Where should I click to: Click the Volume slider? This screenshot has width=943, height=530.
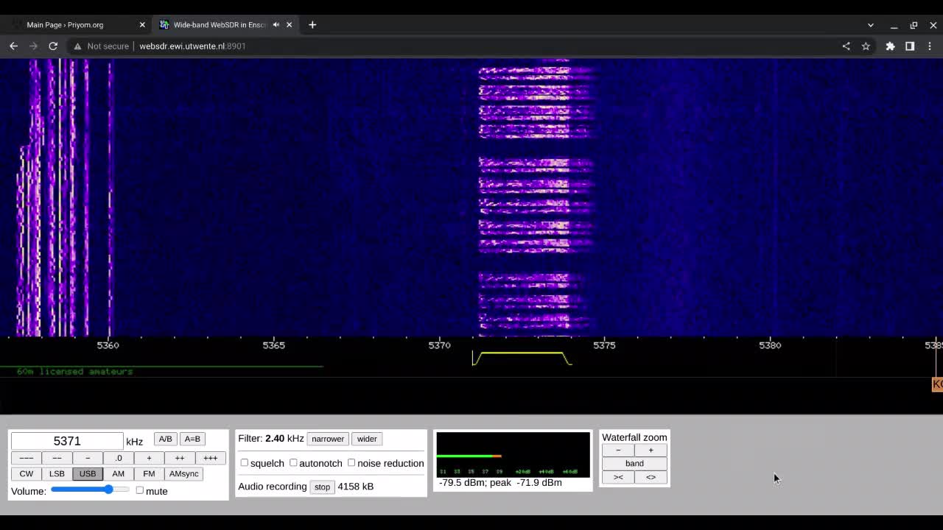[x=90, y=490]
